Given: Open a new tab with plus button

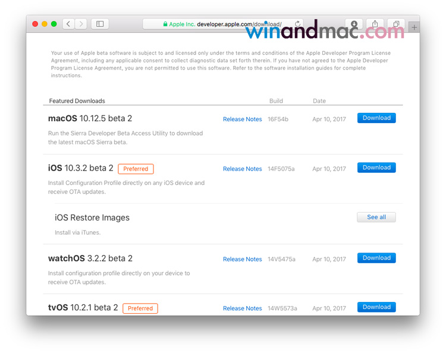Looking at the screenshot, I should click(x=414, y=27).
